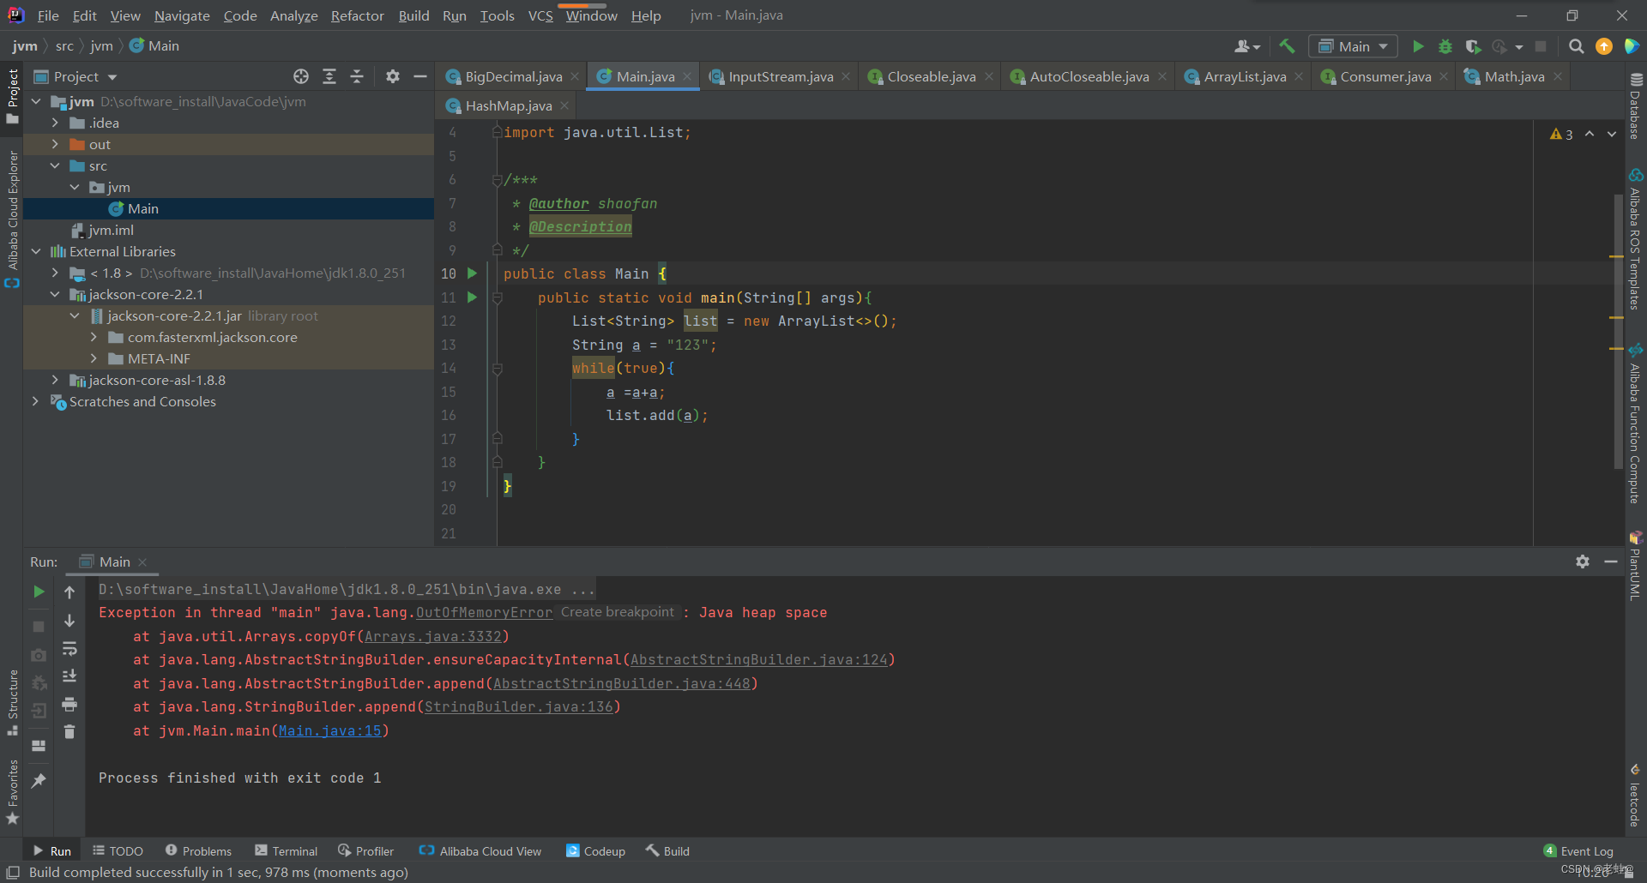Screen dimensions: 1647x883
Task: Open the Structure side panel
Action: coord(13,703)
